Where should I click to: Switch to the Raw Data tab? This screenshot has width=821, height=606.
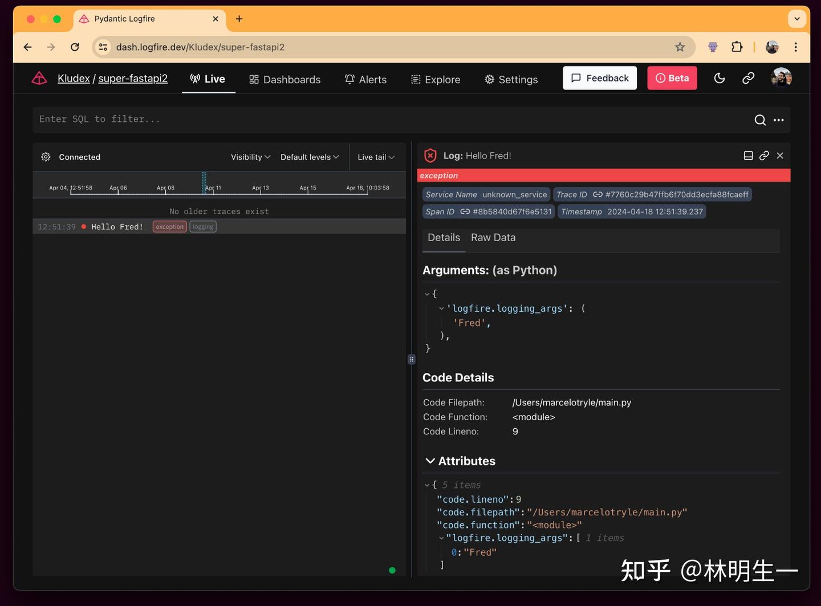click(x=493, y=237)
